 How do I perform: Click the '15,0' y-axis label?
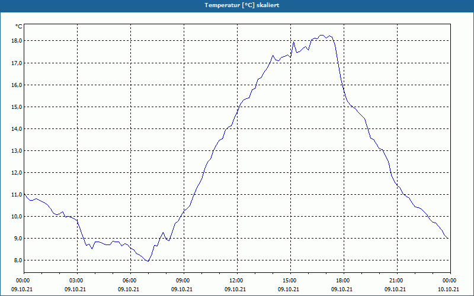[x=17, y=107]
